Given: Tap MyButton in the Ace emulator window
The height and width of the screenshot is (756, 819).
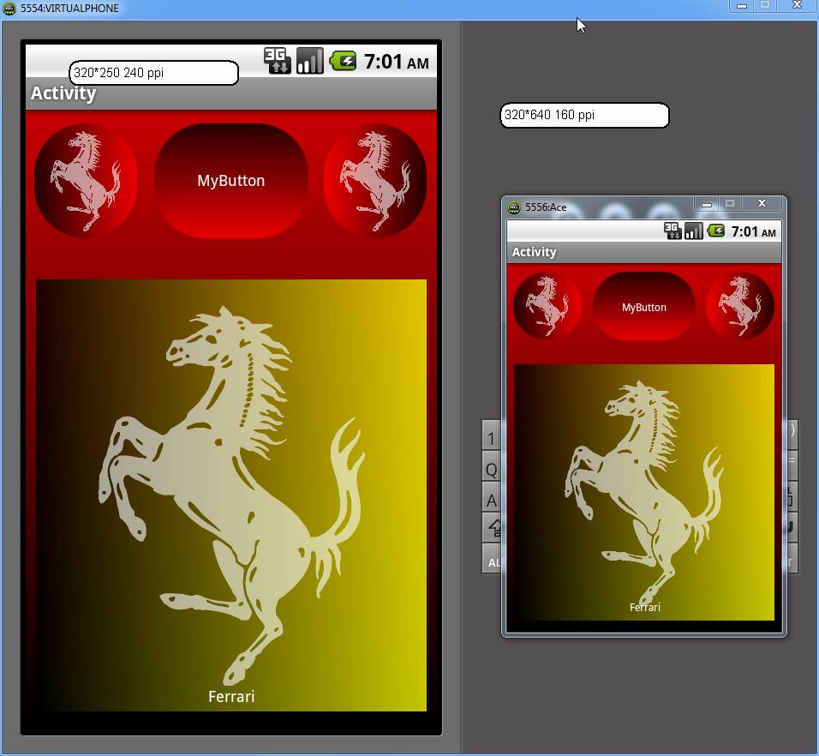Looking at the screenshot, I should [x=644, y=307].
